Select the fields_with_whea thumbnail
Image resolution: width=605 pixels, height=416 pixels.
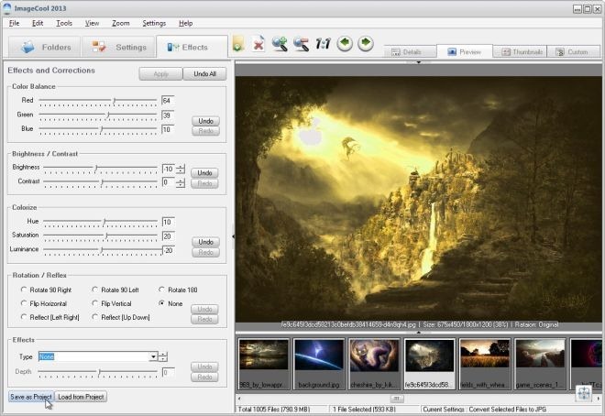(485, 364)
